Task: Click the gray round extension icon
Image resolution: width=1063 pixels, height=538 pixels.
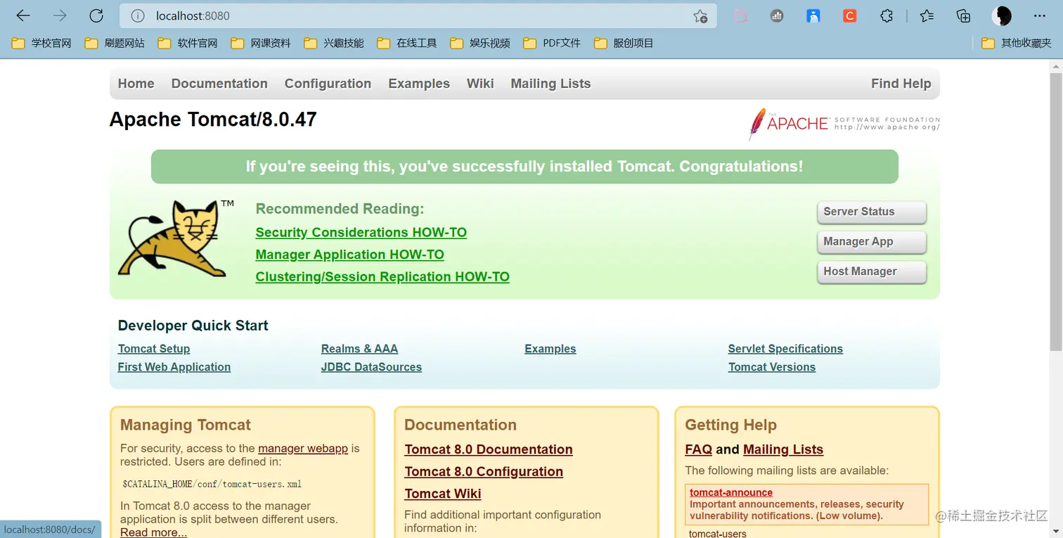Action: point(777,15)
